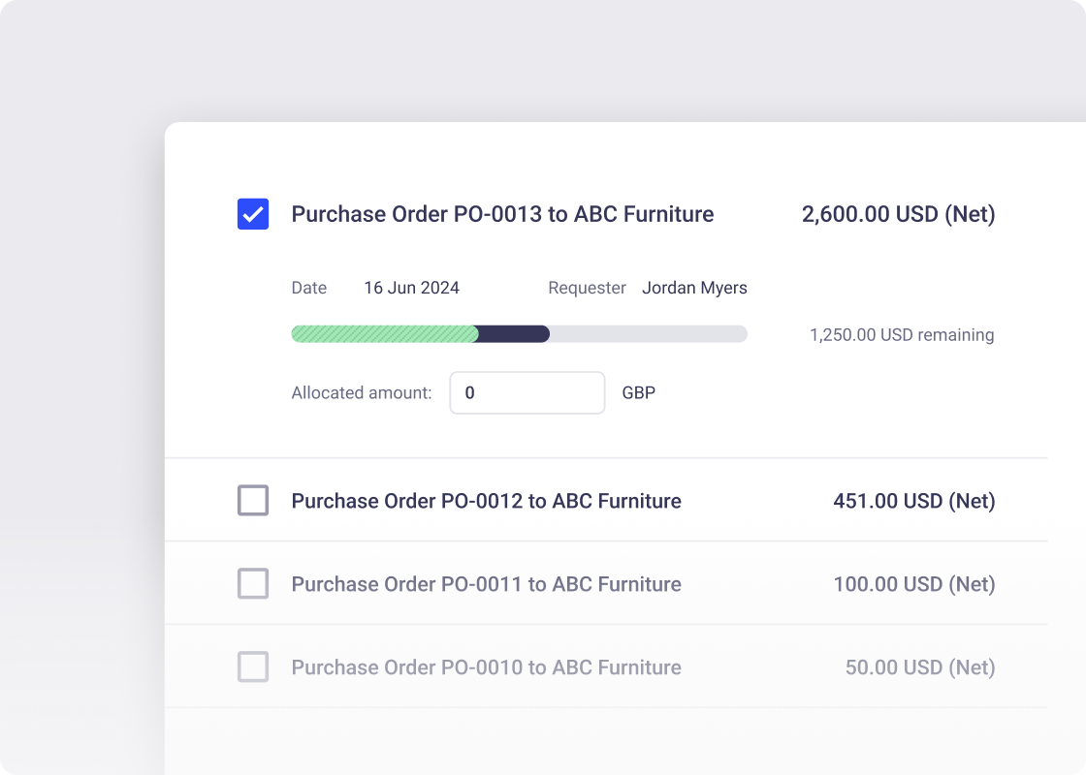1086x775 pixels.
Task: Click the dark navy progress bar segment
Action: tap(514, 334)
